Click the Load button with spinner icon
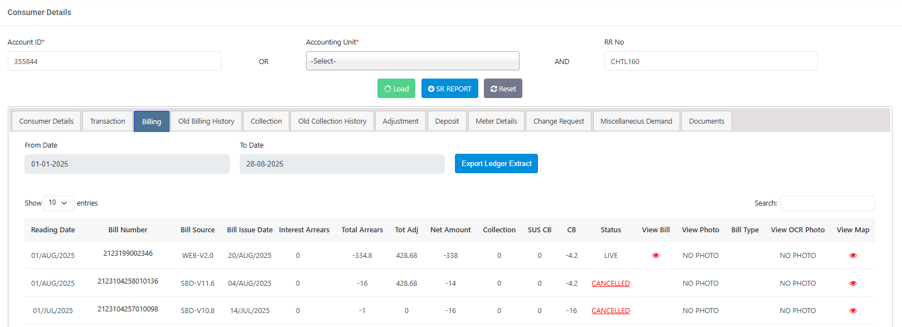 pyautogui.click(x=396, y=89)
